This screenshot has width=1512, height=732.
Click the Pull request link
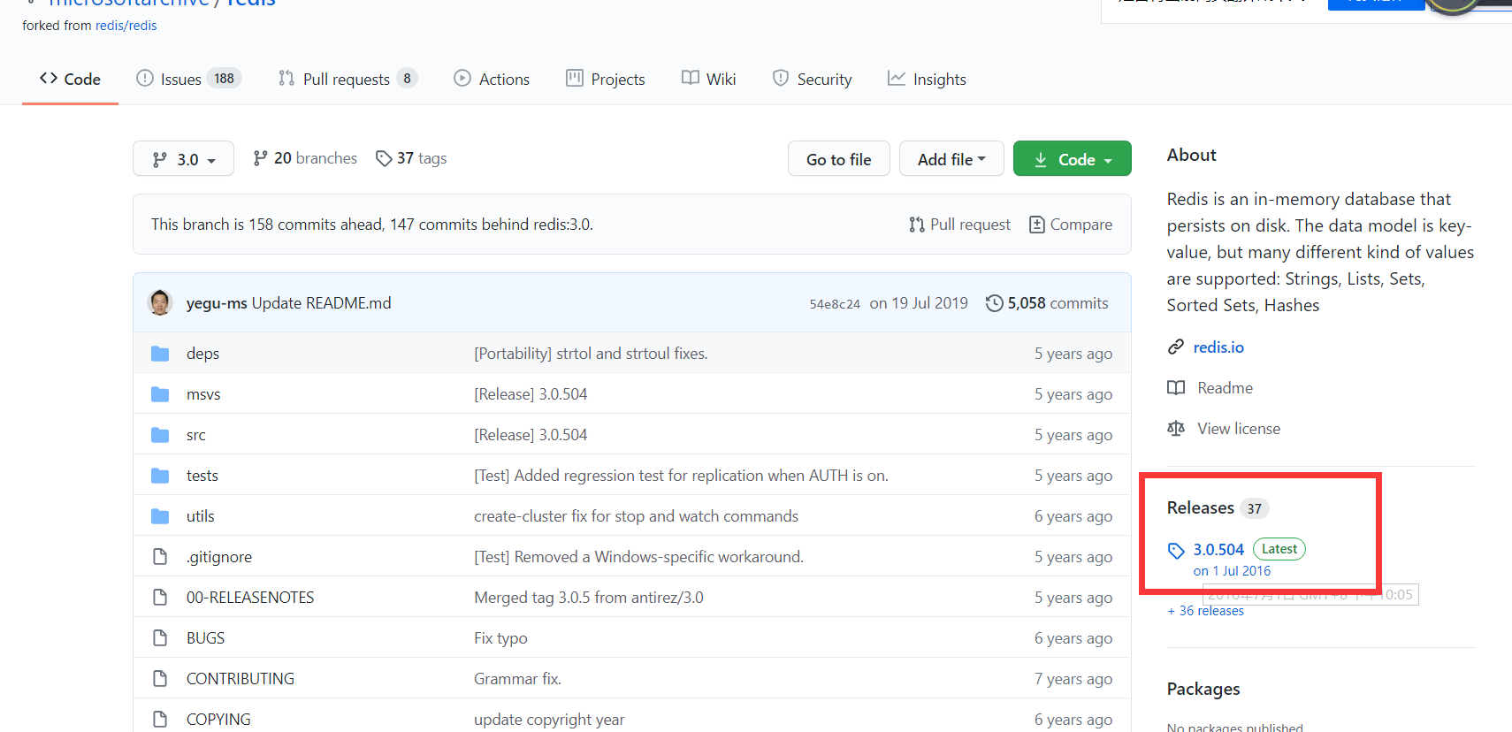pos(959,225)
